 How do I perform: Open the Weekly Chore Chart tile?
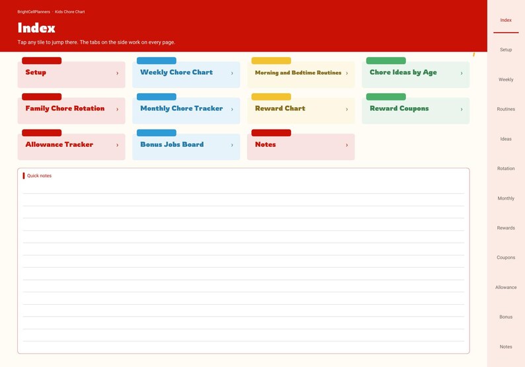pos(186,74)
